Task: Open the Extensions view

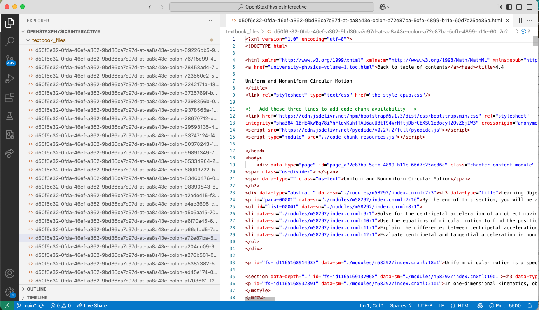Action: (10, 97)
